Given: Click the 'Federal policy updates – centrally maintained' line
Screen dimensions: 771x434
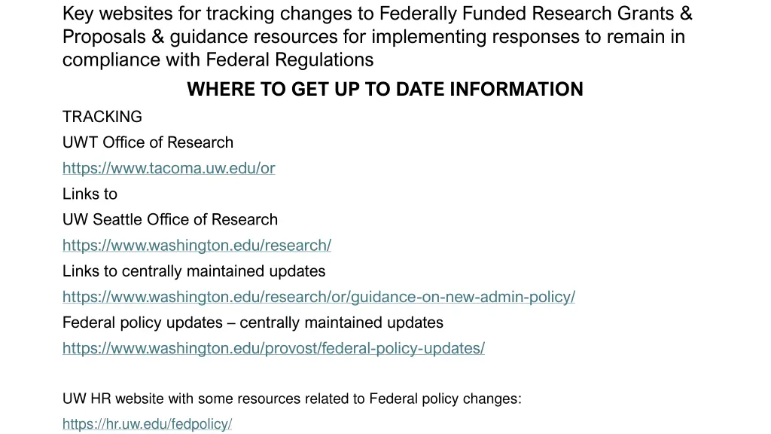Looking at the screenshot, I should 253,322.
